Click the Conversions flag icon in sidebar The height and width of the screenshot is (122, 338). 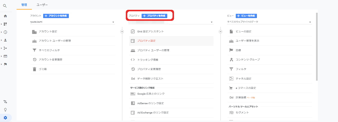(x=5, y=64)
